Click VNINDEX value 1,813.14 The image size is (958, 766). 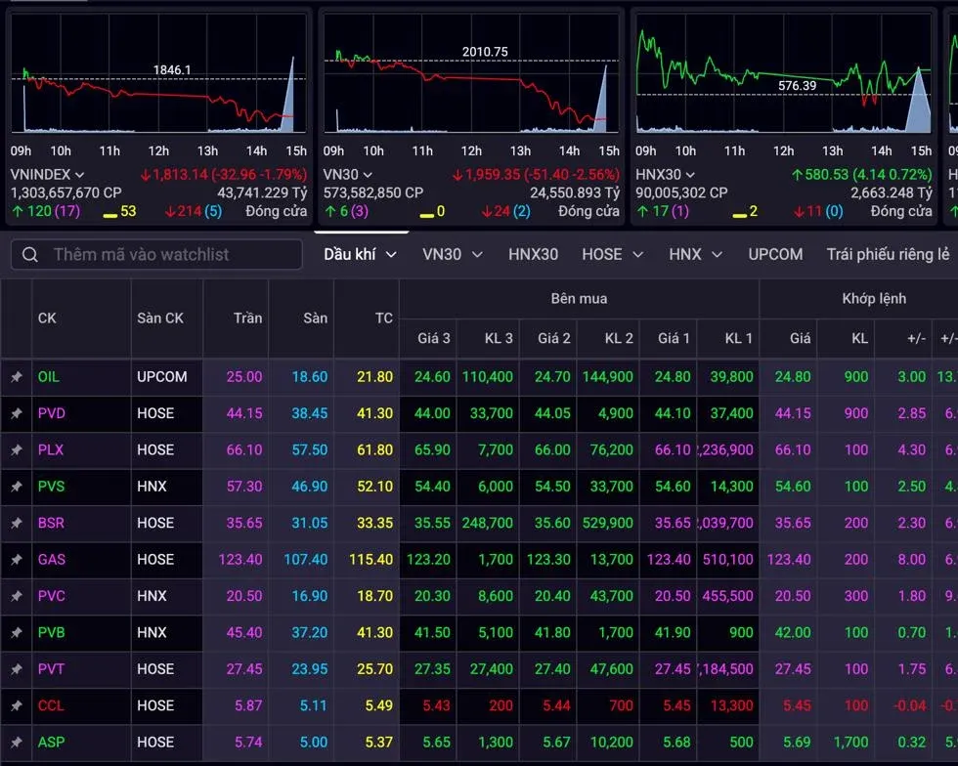[180, 175]
